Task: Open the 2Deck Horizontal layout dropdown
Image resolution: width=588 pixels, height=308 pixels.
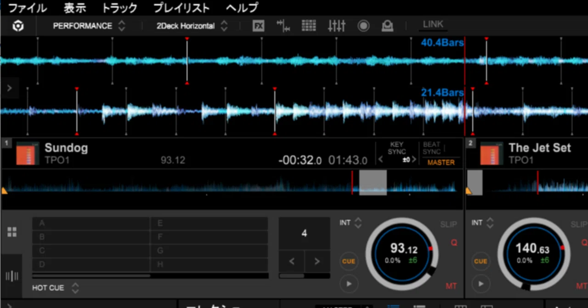Action: pyautogui.click(x=192, y=26)
